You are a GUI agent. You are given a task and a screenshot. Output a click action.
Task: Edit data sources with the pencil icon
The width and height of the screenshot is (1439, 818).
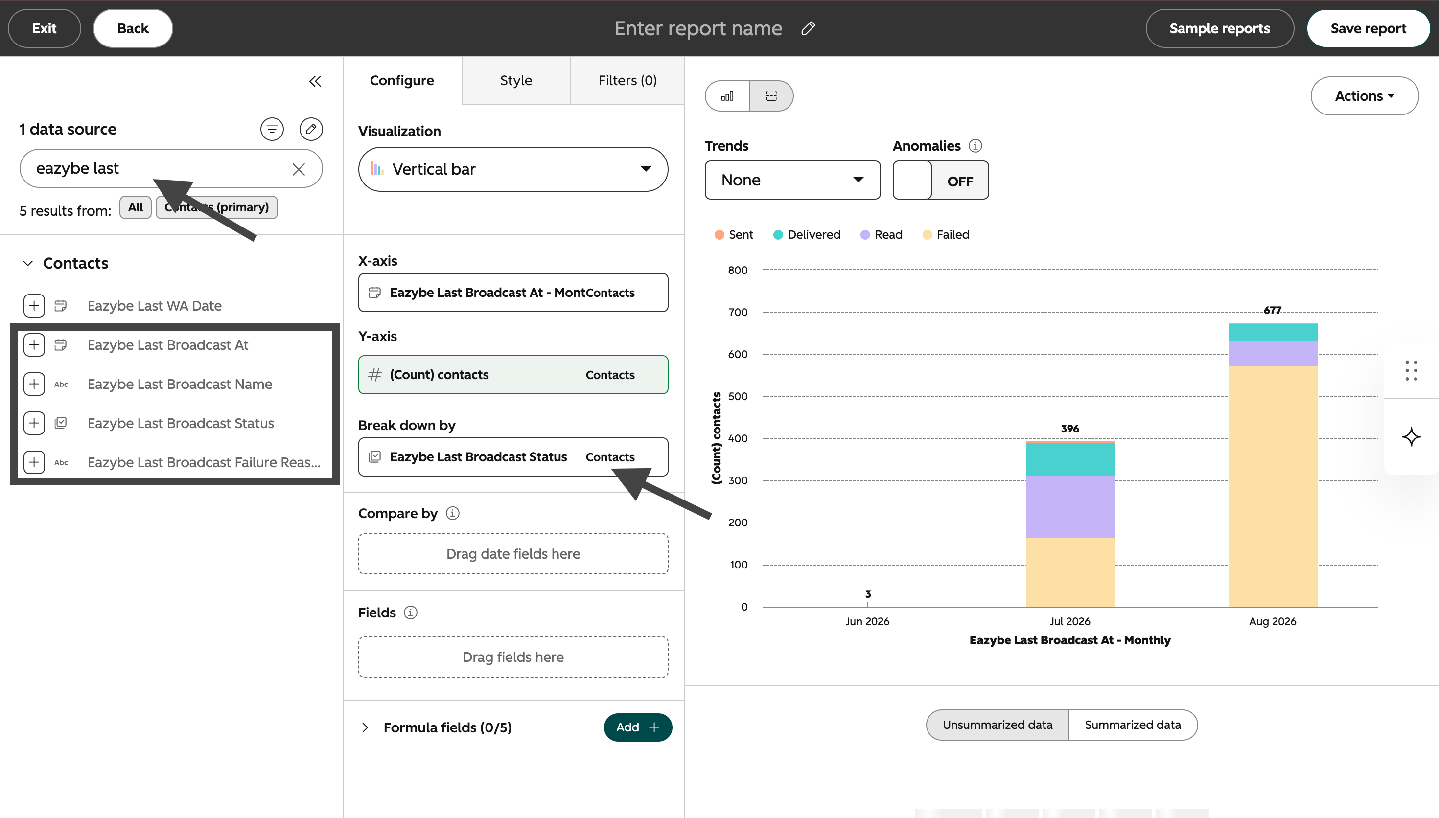tap(311, 129)
